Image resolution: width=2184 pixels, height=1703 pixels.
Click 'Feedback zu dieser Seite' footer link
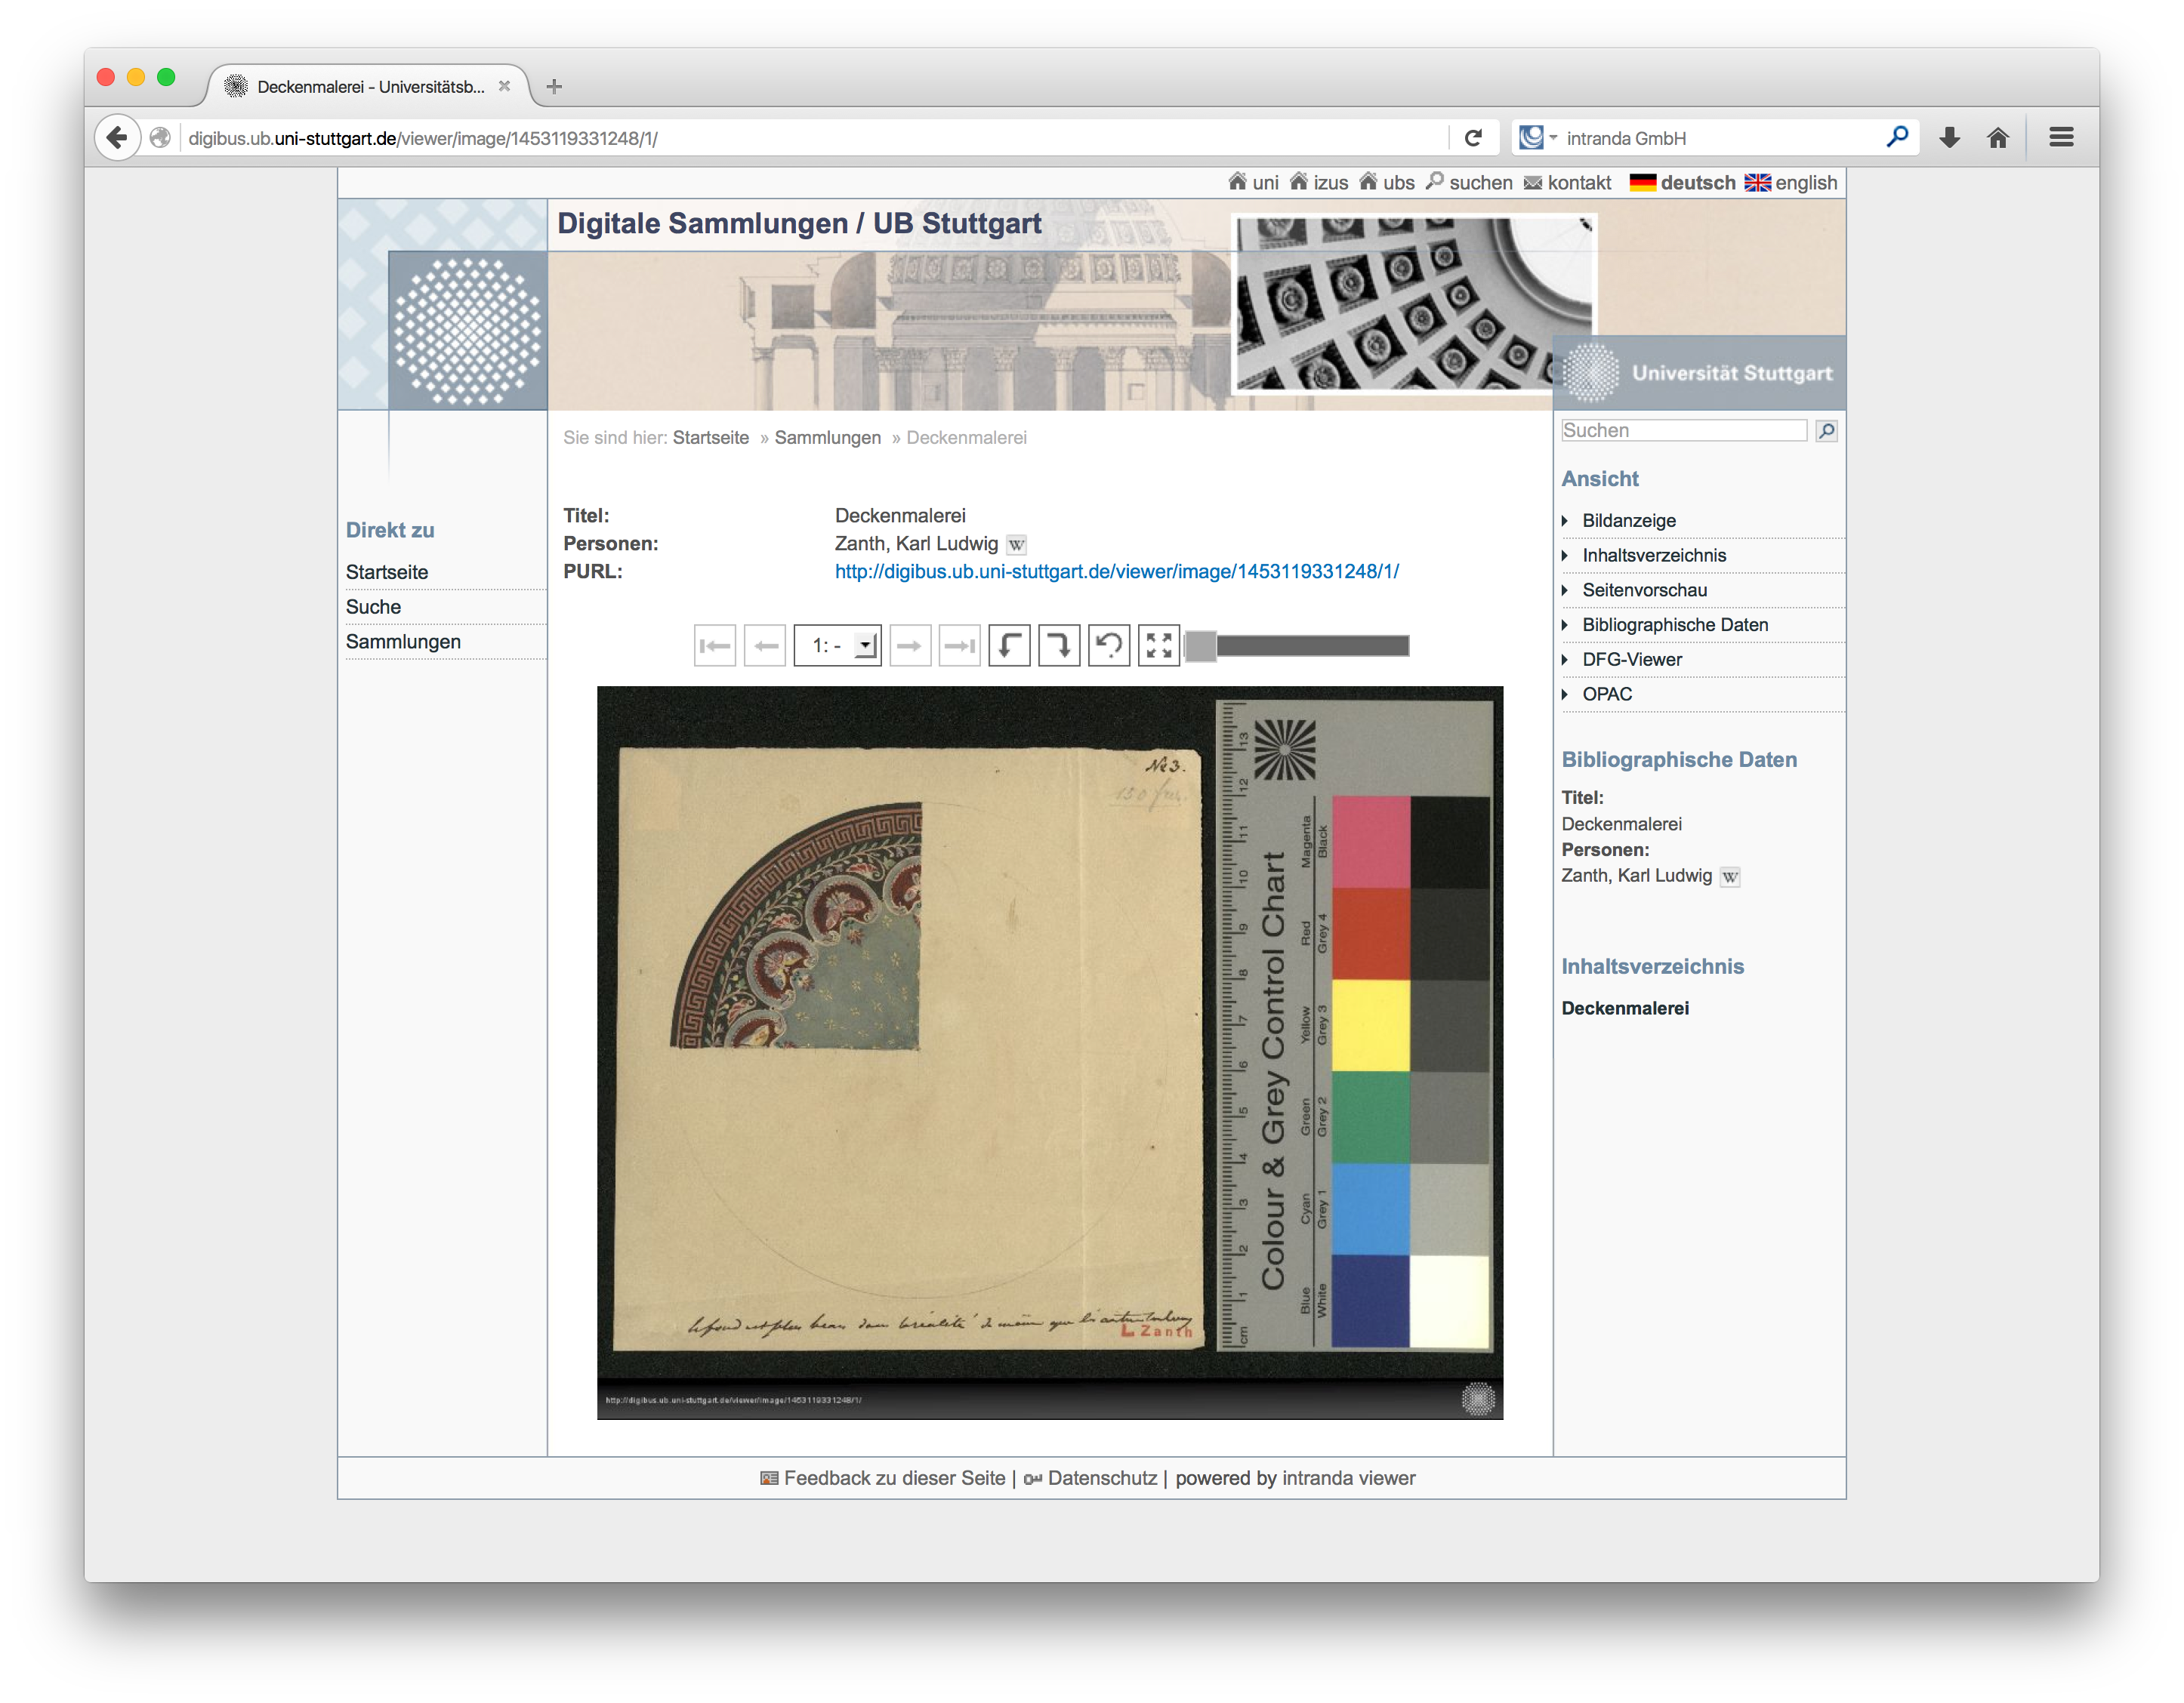(894, 1478)
